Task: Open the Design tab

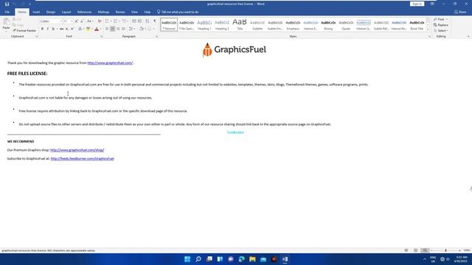Action: pyautogui.click(x=51, y=12)
